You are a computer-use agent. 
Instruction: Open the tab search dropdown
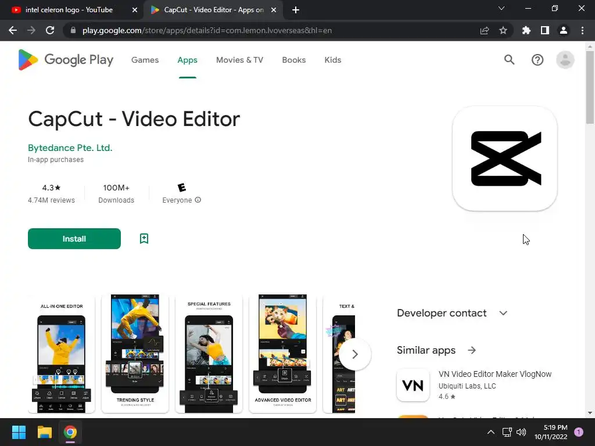501,8
